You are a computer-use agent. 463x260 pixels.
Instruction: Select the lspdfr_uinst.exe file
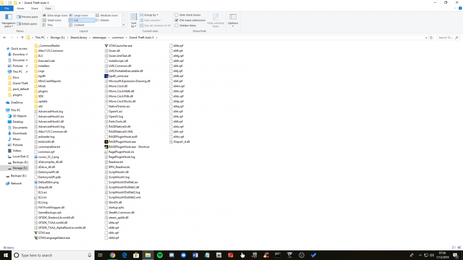coord(116,76)
